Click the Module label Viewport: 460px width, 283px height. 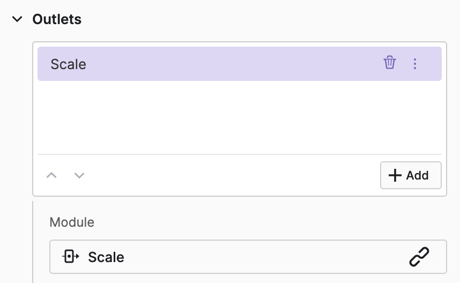pos(72,222)
